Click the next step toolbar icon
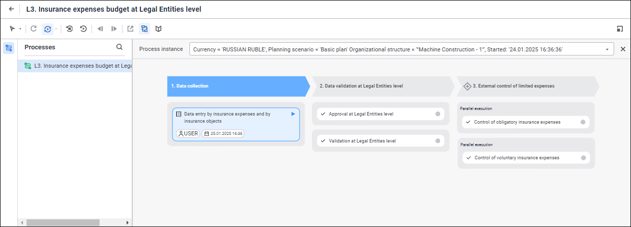Viewport: 631px width, 227px height. [x=114, y=29]
